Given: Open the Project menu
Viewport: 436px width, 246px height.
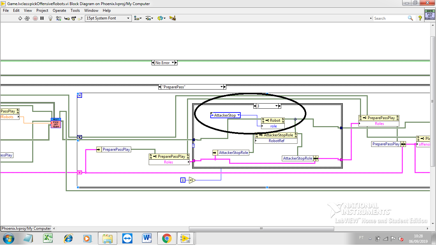Looking at the screenshot, I should (x=42, y=11).
